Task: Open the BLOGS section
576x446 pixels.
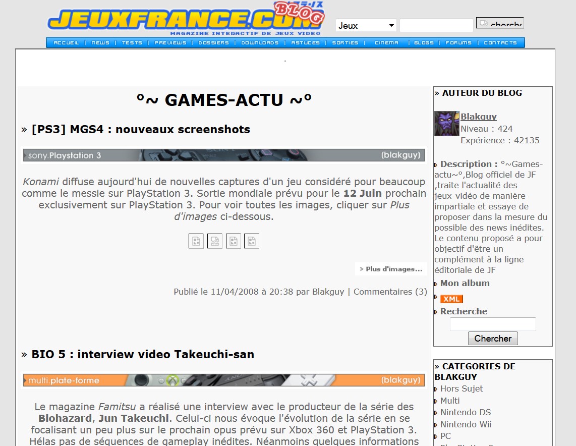Action: [x=424, y=42]
